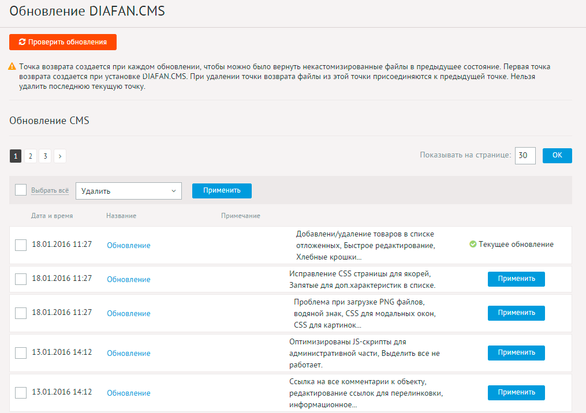
Task: Tick the select-all checkbox in the actions bar
Action: pos(21,190)
